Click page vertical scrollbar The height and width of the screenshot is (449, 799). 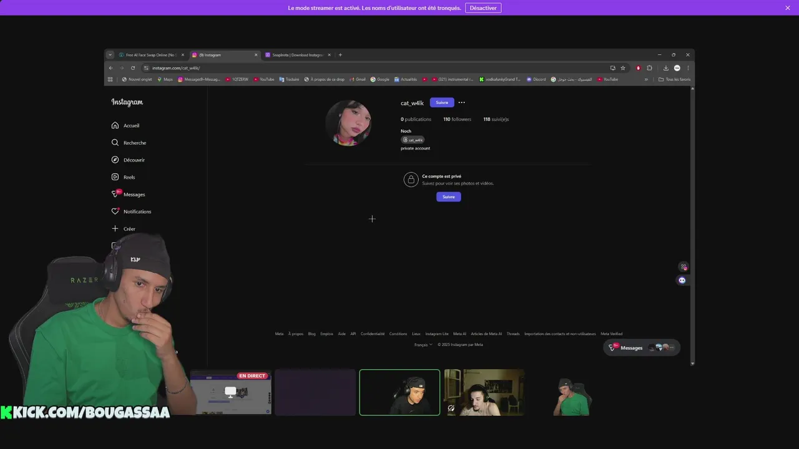tap(692, 224)
